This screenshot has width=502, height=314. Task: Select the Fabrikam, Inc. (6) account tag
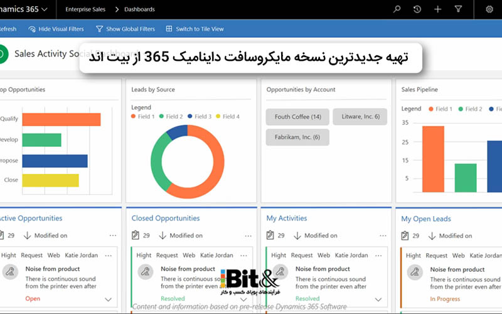[297, 137]
